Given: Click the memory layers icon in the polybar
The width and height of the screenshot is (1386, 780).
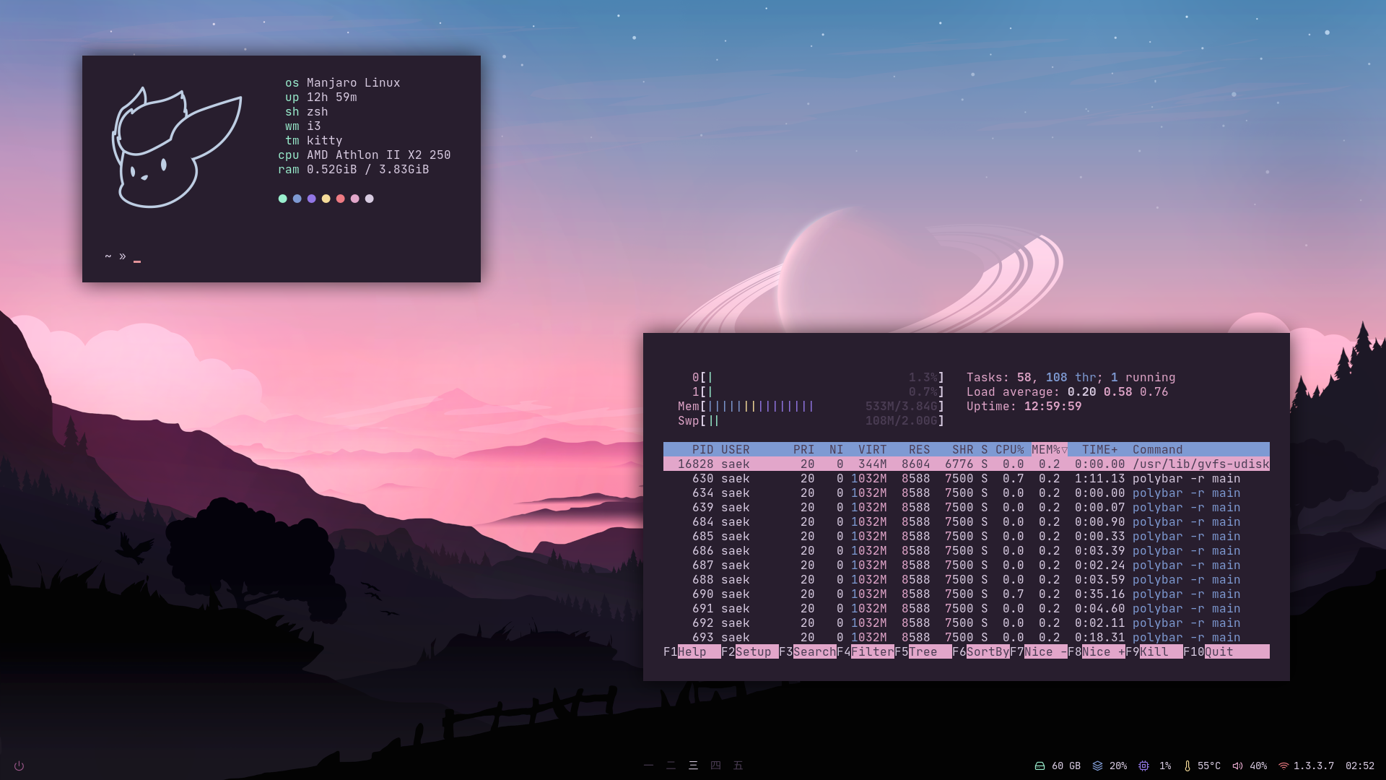Looking at the screenshot, I should [x=1097, y=766].
